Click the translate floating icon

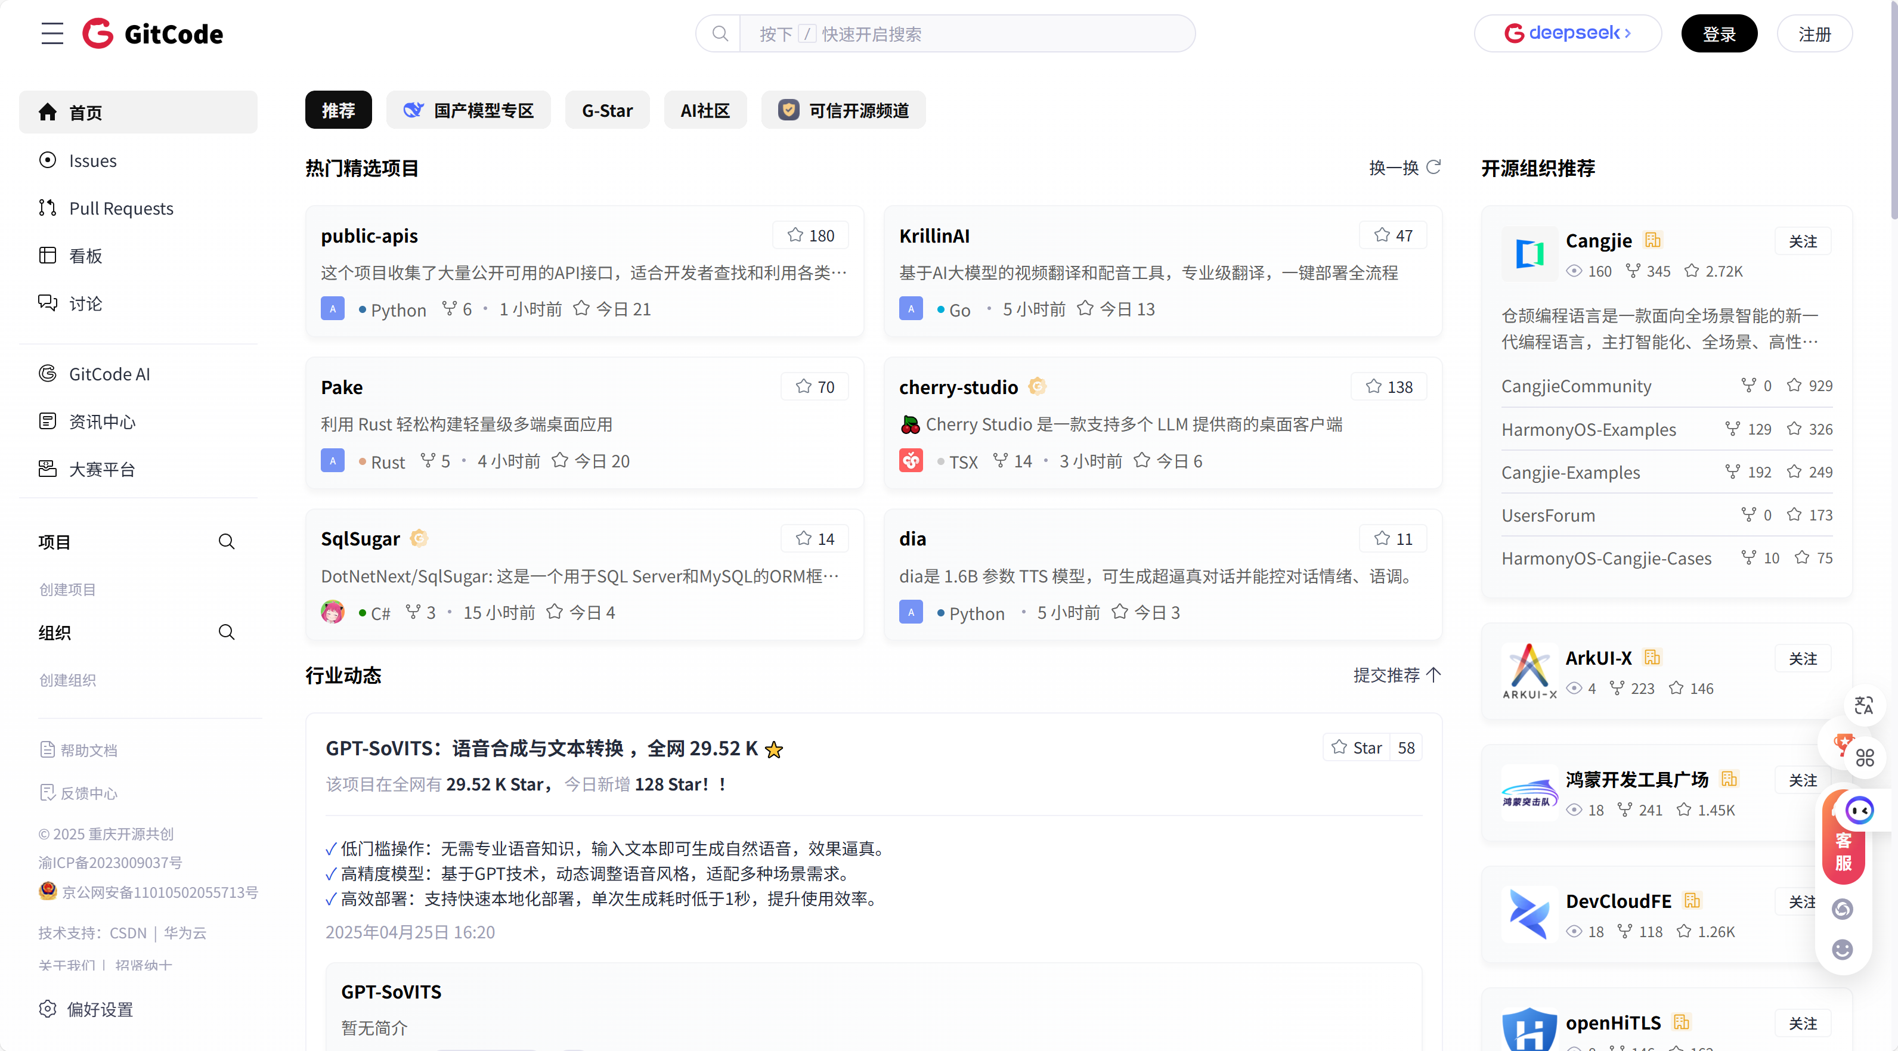pos(1863,706)
